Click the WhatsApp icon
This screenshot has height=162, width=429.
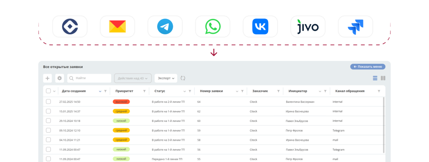pyautogui.click(x=212, y=26)
